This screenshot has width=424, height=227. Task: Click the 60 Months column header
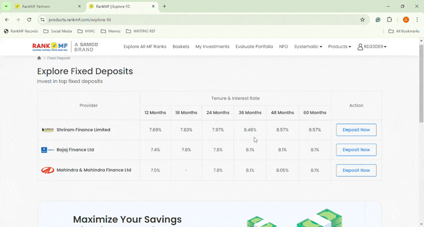click(x=315, y=113)
